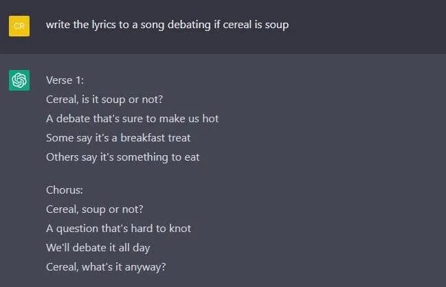Click the line 'A debate that's sure to make us hot'

(x=132, y=119)
